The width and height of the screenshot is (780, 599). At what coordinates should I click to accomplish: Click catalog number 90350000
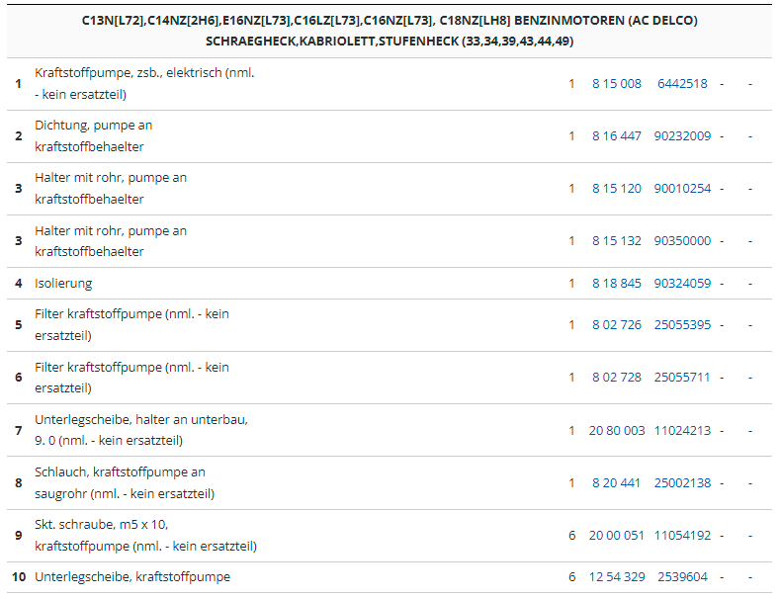pyautogui.click(x=682, y=241)
